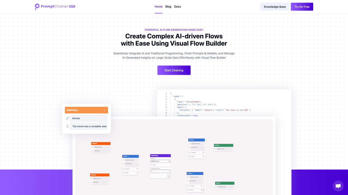Click the Comparison Value input box
The height and width of the screenshot is (195, 348).
[160, 171]
